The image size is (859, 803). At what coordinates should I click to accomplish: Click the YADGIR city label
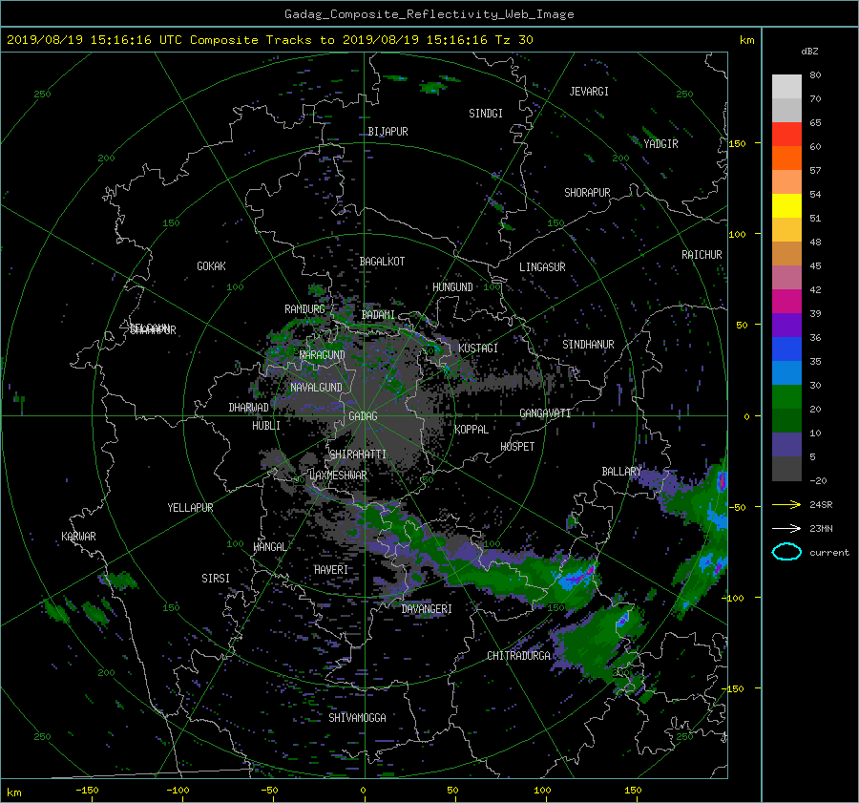click(660, 144)
